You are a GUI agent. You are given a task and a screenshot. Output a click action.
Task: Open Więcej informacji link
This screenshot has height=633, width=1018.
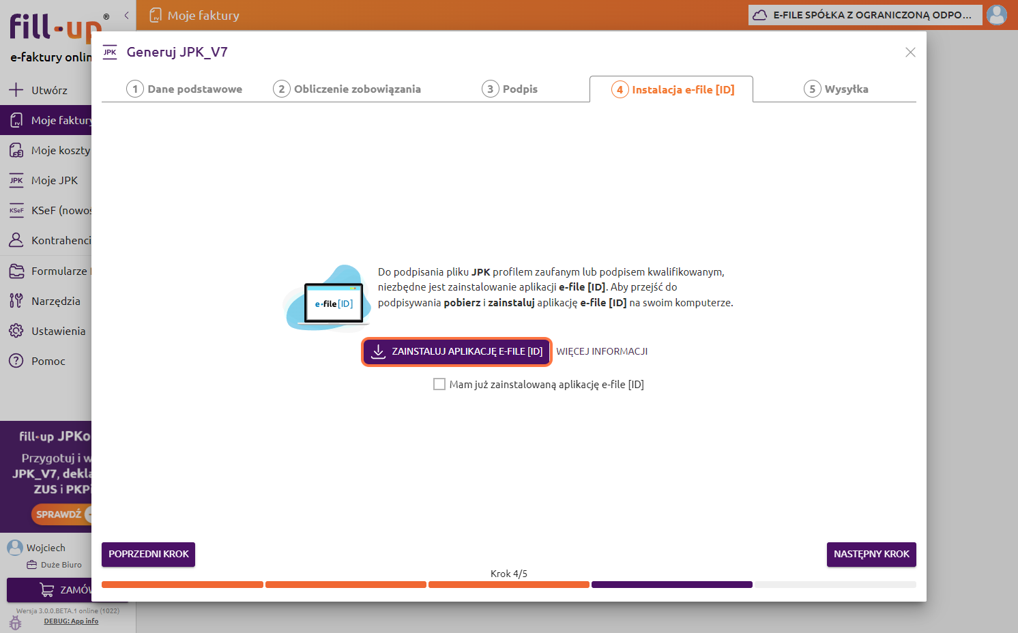pos(602,351)
